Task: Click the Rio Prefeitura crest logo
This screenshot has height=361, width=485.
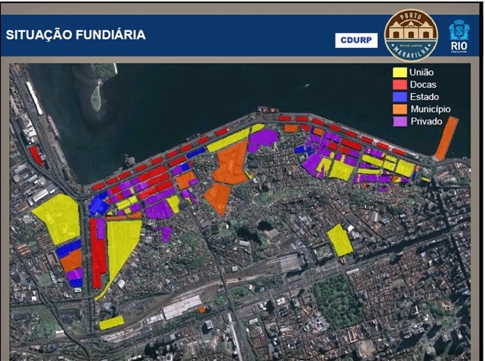Action: 459,35
